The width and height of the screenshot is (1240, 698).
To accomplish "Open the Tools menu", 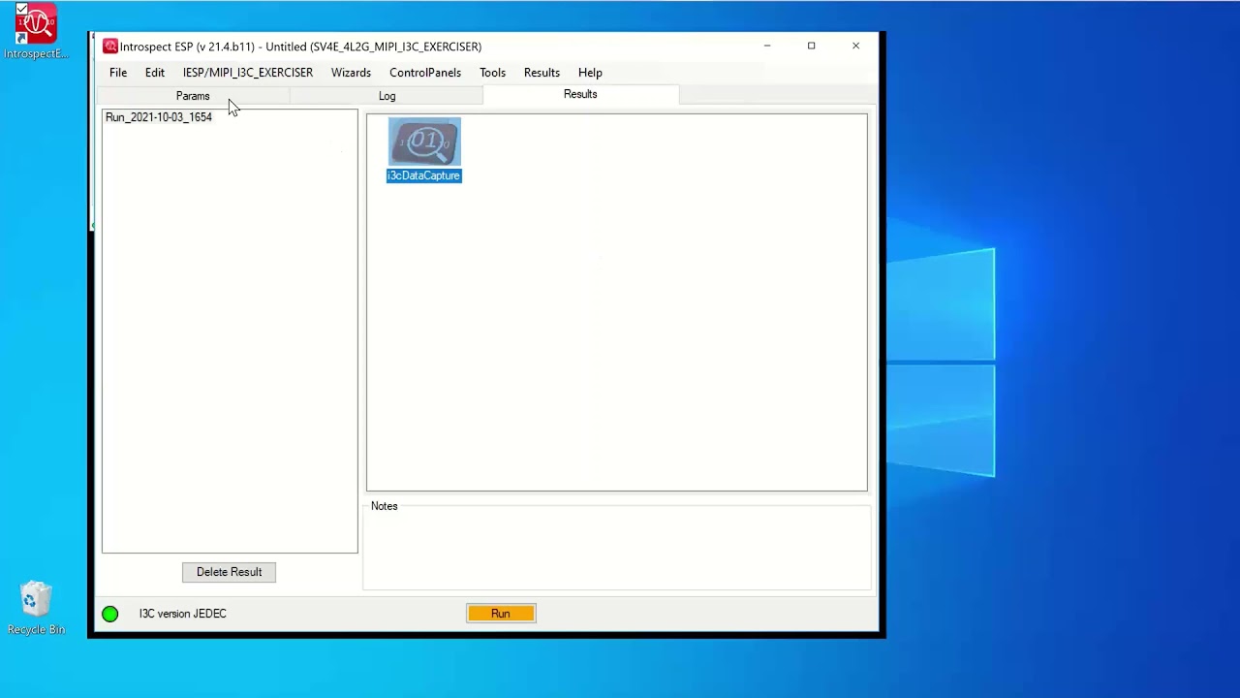I will (492, 73).
